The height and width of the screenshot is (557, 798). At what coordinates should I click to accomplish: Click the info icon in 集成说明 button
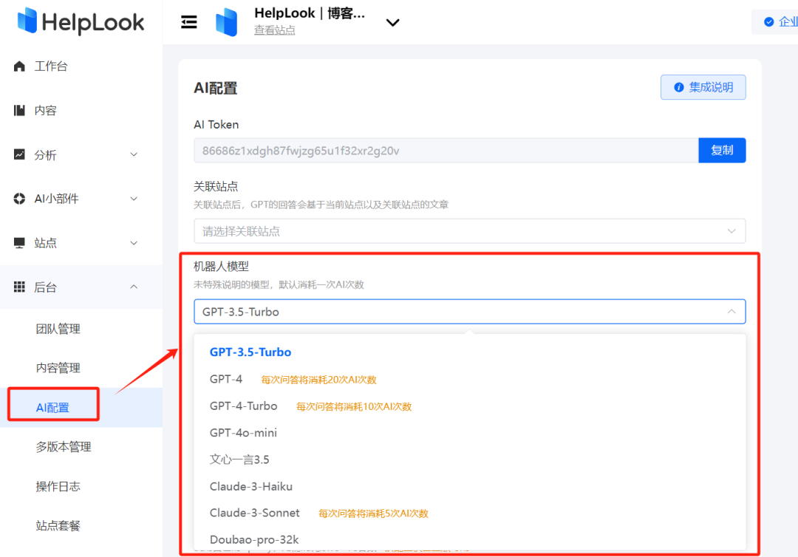[x=678, y=87]
